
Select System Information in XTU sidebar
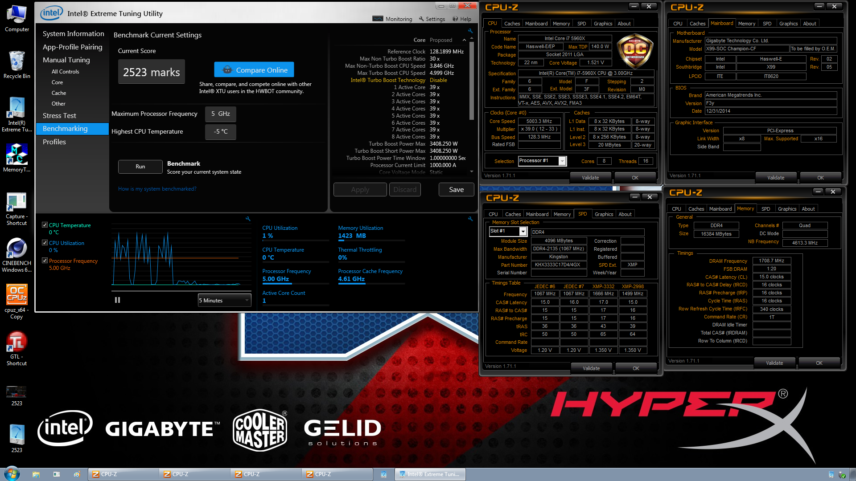(73, 34)
